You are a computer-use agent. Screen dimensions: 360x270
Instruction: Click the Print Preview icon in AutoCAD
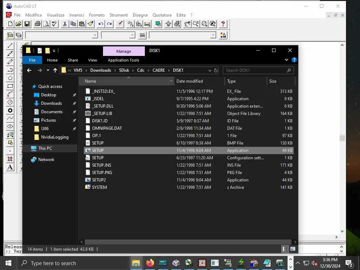[46, 24]
